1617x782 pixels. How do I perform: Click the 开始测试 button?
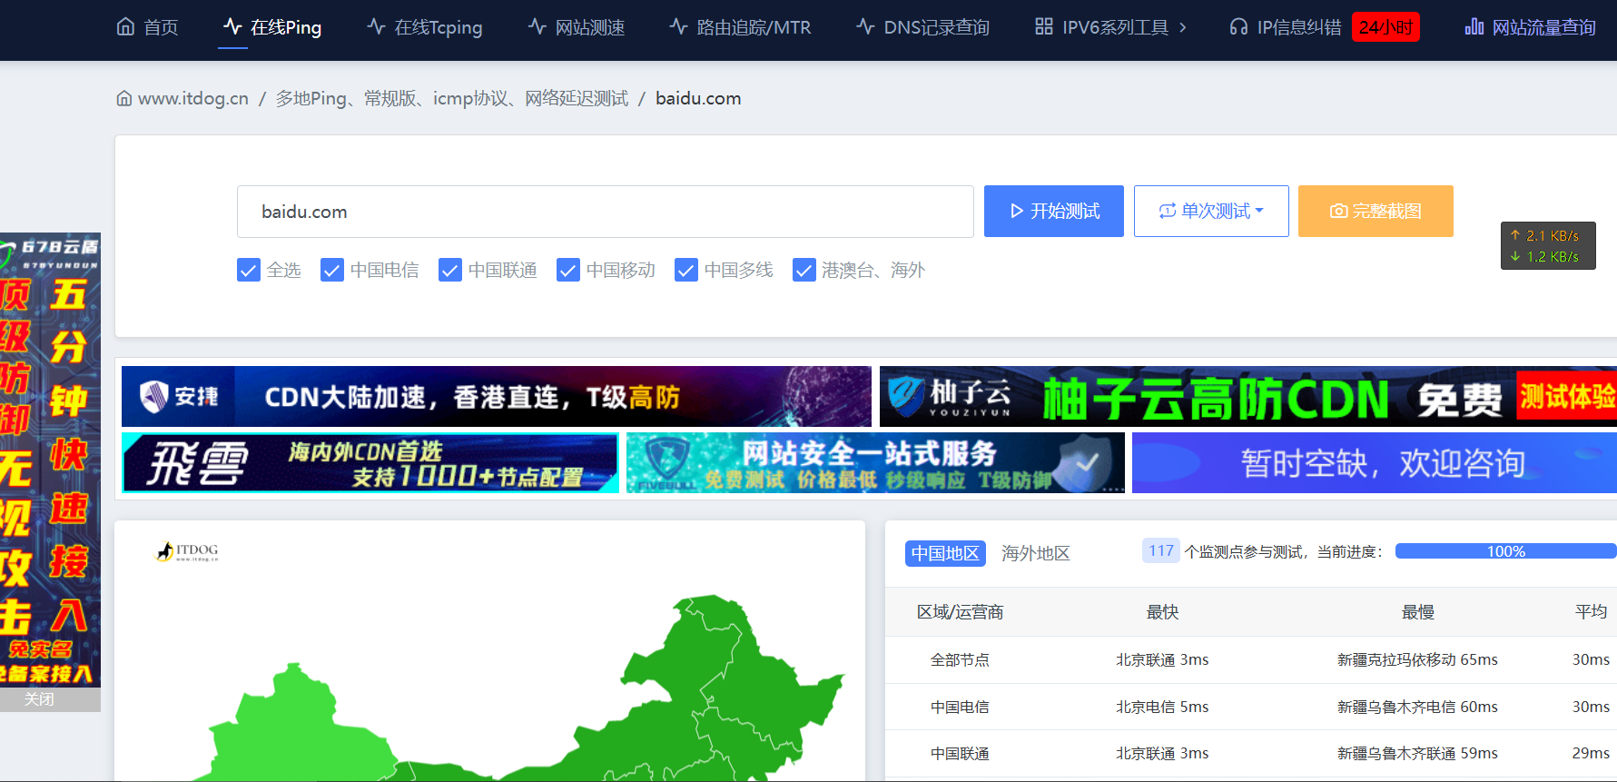pos(1054,211)
